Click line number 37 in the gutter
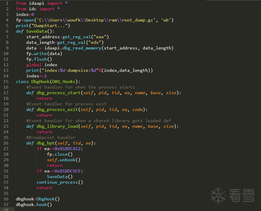The image size is (261, 211). click(x=6, y=205)
